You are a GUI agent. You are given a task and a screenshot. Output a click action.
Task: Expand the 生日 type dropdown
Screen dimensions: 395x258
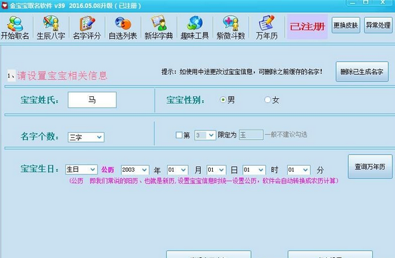[81, 170]
